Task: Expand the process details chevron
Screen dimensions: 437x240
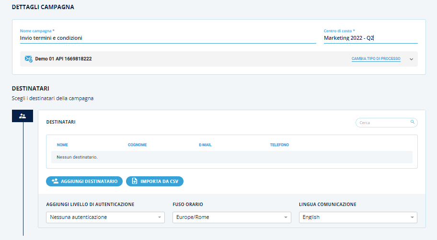Action: [411, 59]
